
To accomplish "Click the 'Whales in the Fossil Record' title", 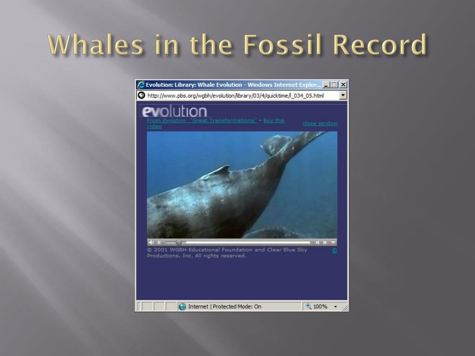I will point(237,44).
